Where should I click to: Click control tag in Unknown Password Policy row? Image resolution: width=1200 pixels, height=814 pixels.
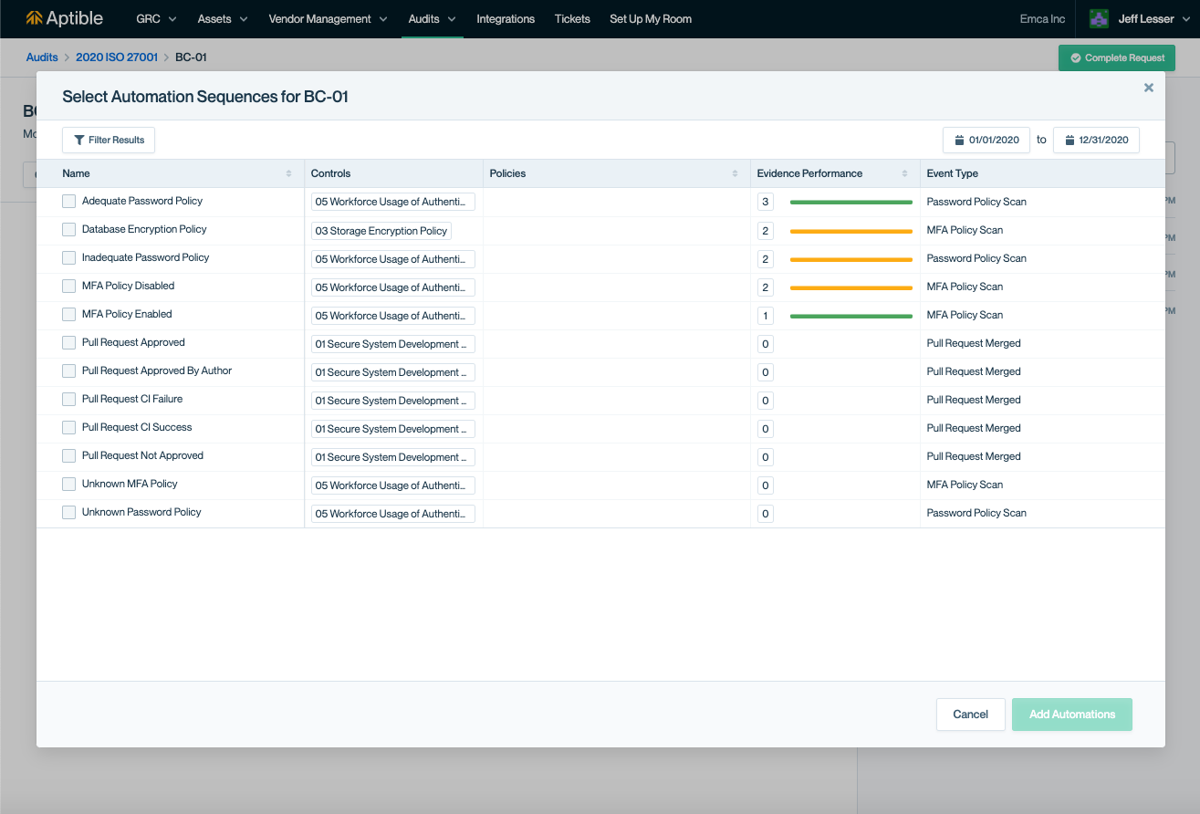click(393, 514)
